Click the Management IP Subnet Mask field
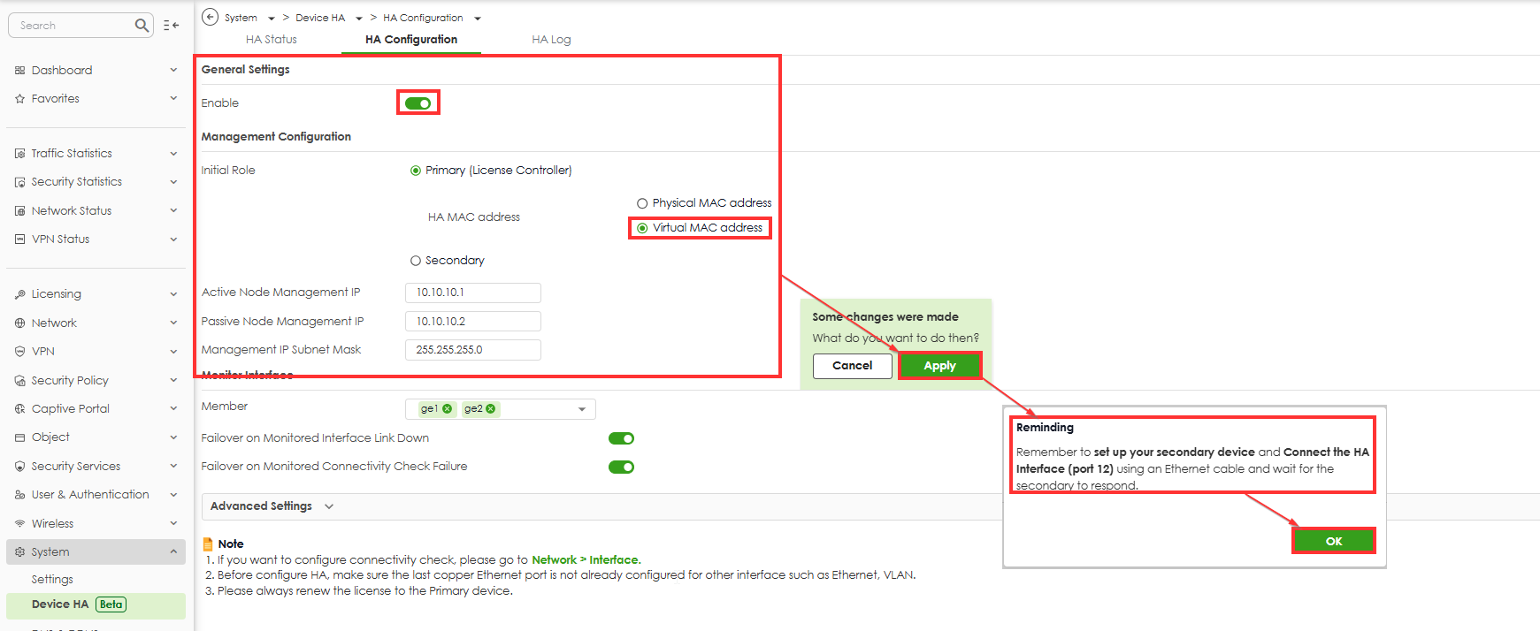 click(x=473, y=350)
